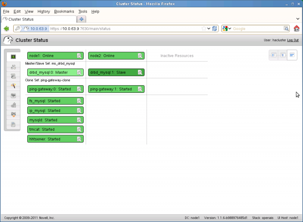Switch to tree view layout
Image resolution: width=303 pixels, height=222 pixels.
[283, 55]
